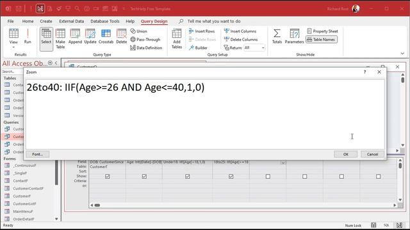Toggle Totals row with sigma icon
Screen dimensions: 410x230
point(277,36)
